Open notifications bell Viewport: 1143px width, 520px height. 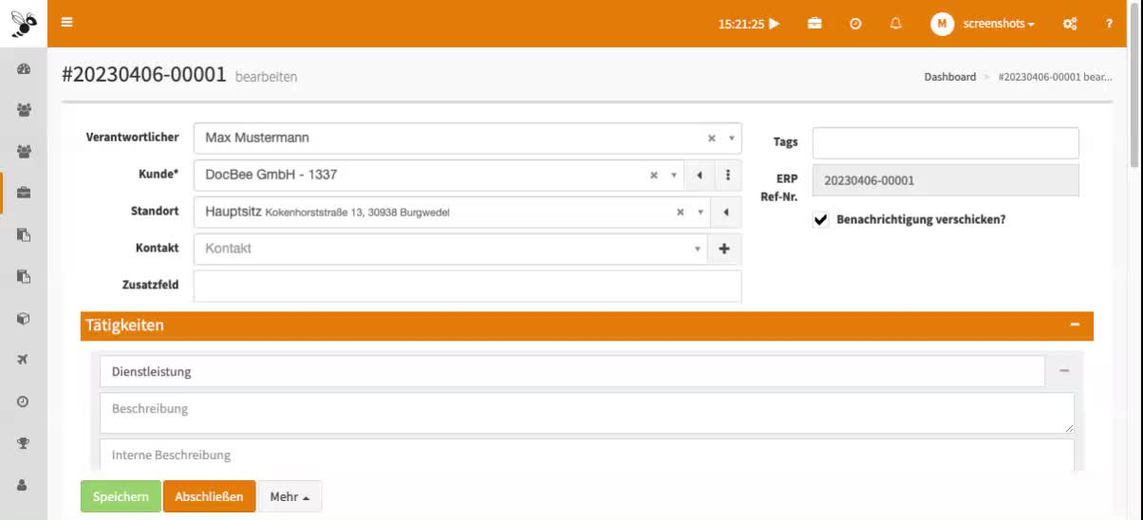click(x=895, y=24)
